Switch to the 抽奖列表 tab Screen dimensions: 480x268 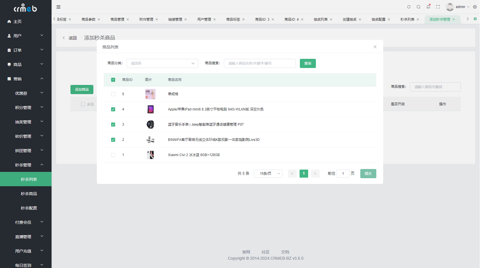click(320, 19)
